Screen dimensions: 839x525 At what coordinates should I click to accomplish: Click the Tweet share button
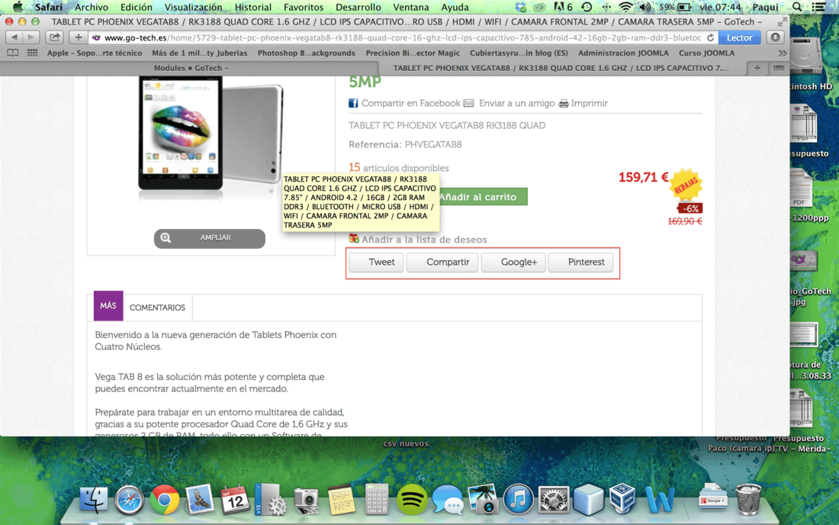pyautogui.click(x=375, y=262)
